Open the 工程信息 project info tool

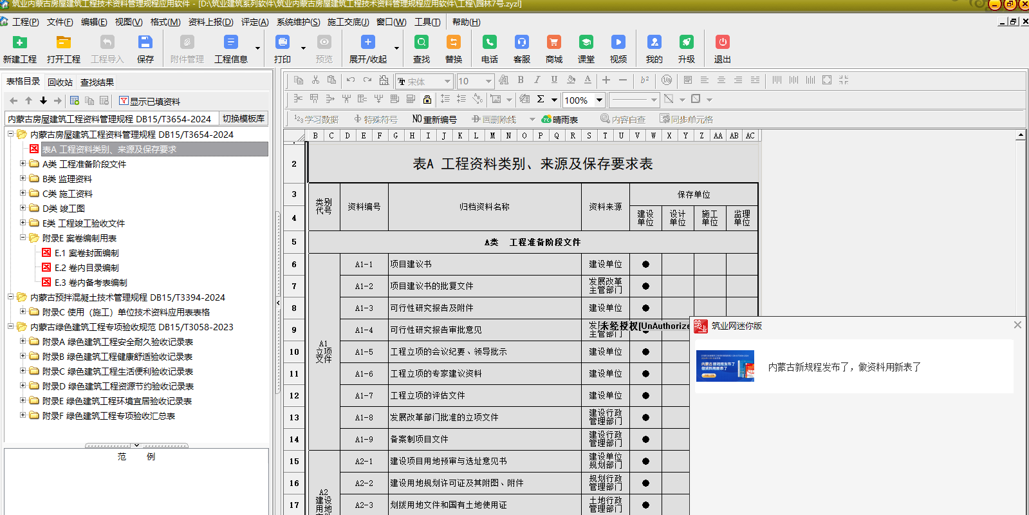230,49
